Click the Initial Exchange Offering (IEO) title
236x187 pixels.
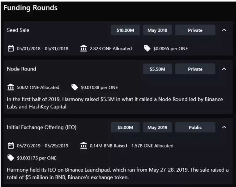[x=41, y=127]
